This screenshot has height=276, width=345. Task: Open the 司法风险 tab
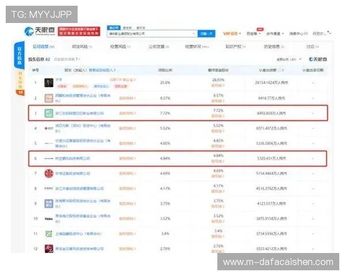(x=82, y=47)
